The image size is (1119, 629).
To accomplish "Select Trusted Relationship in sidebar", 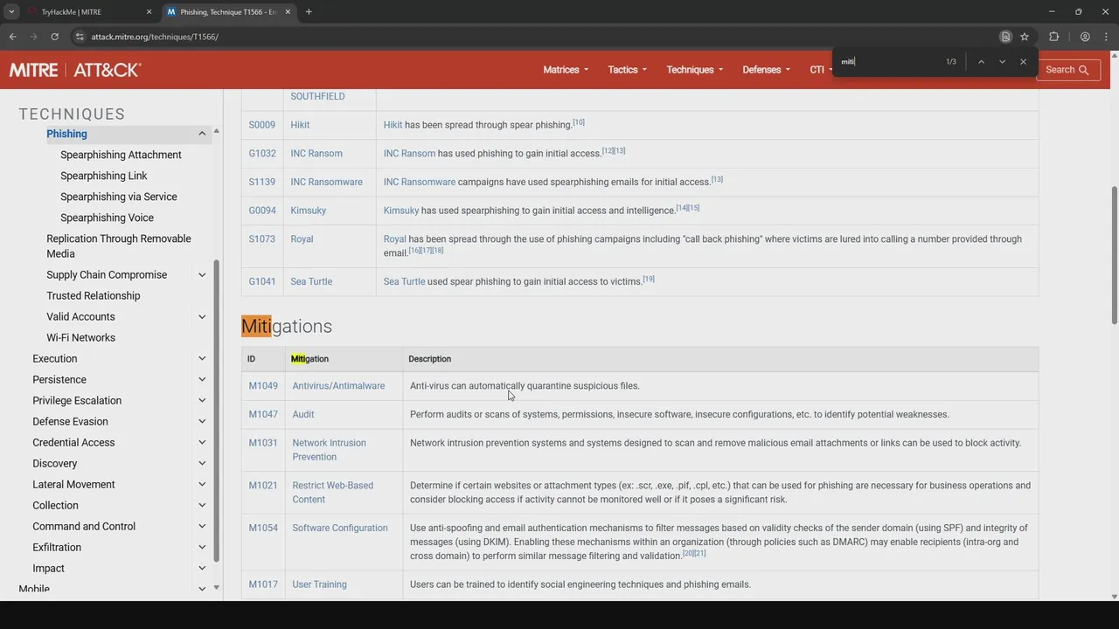I will (94, 295).
